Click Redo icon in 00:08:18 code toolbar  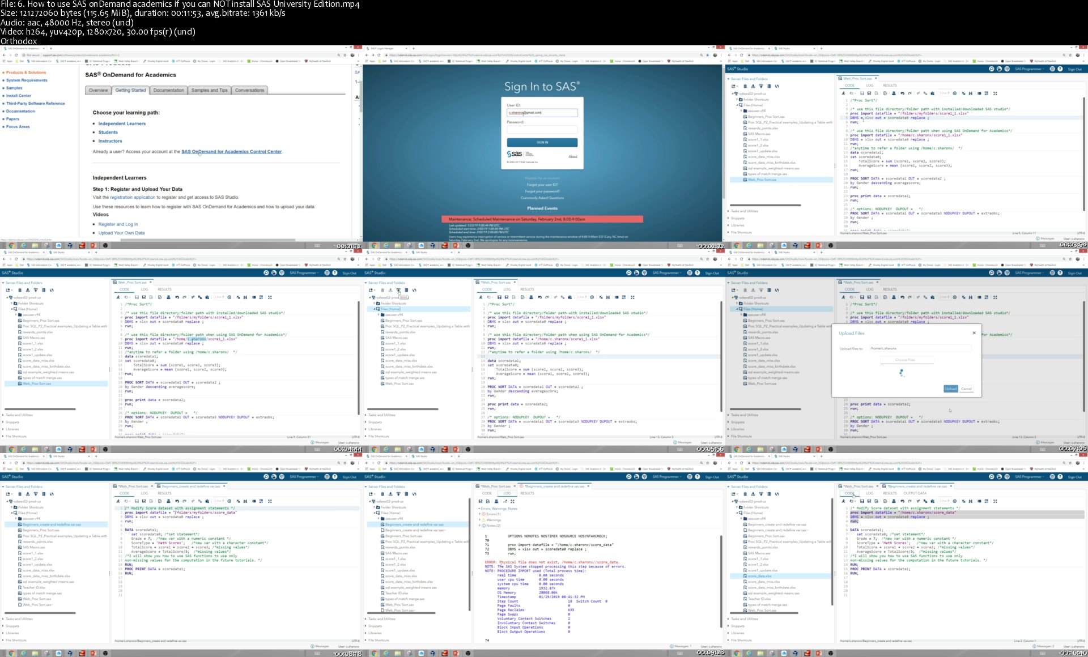coord(185,501)
